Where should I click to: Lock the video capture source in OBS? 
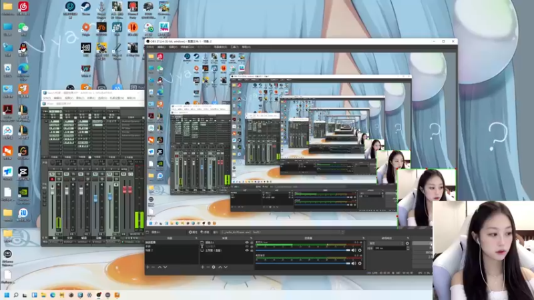(252, 242)
